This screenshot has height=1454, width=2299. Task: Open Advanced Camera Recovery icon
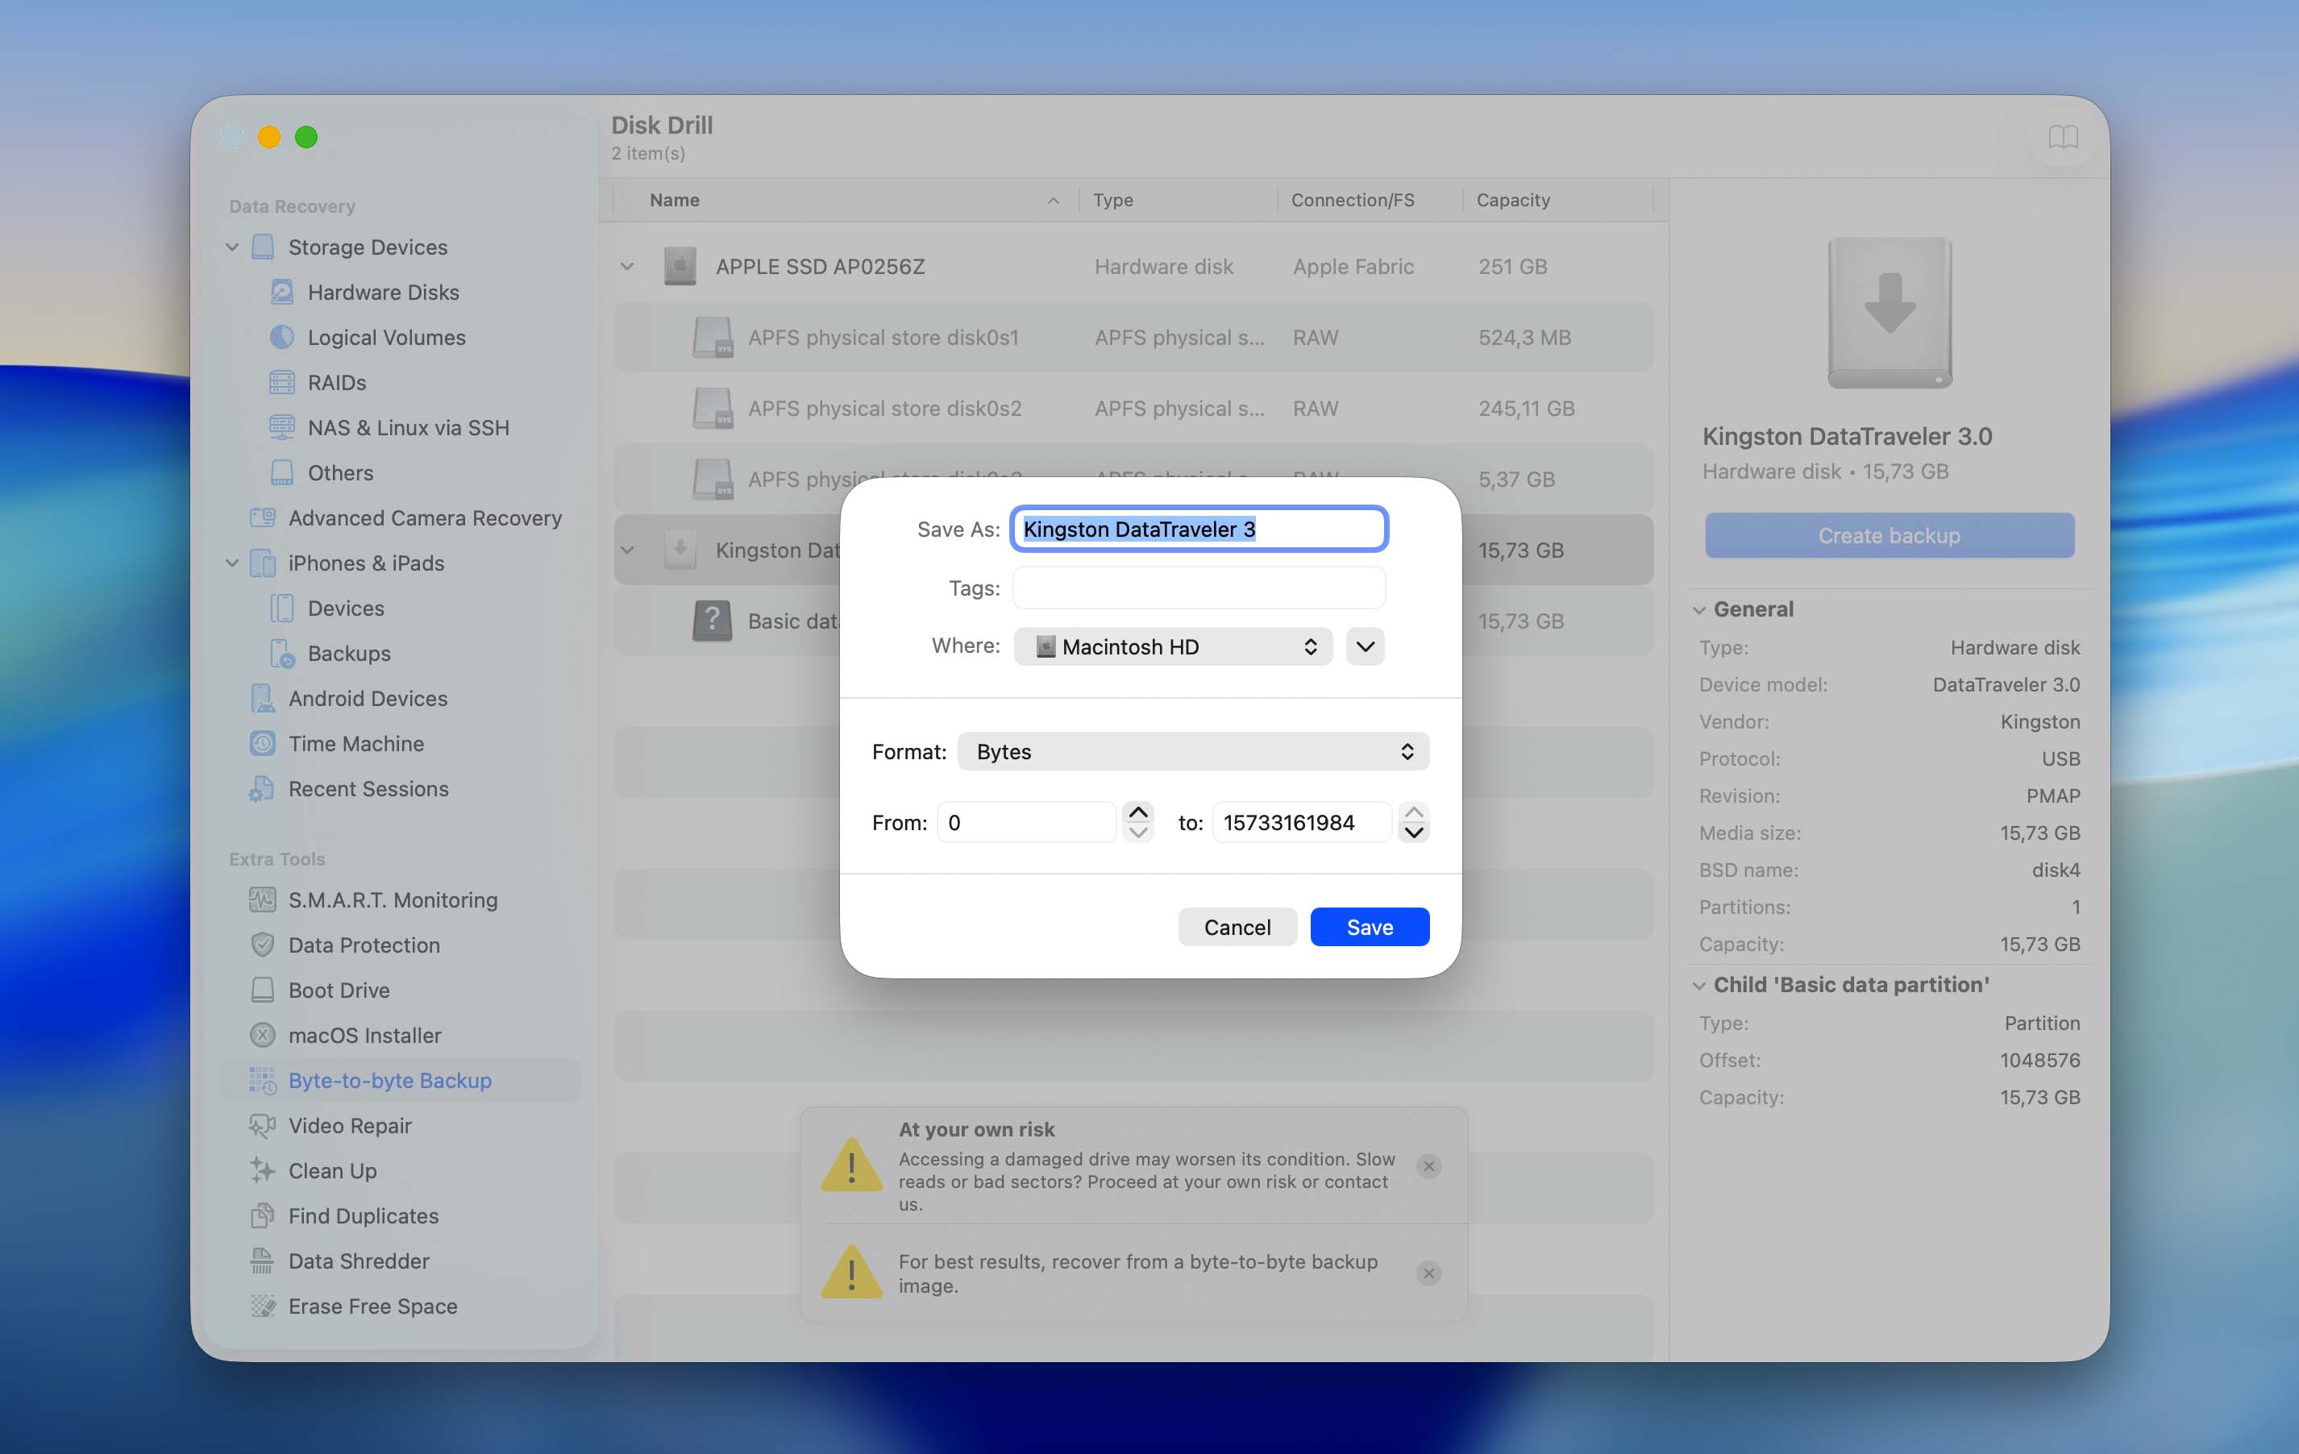[x=263, y=517]
